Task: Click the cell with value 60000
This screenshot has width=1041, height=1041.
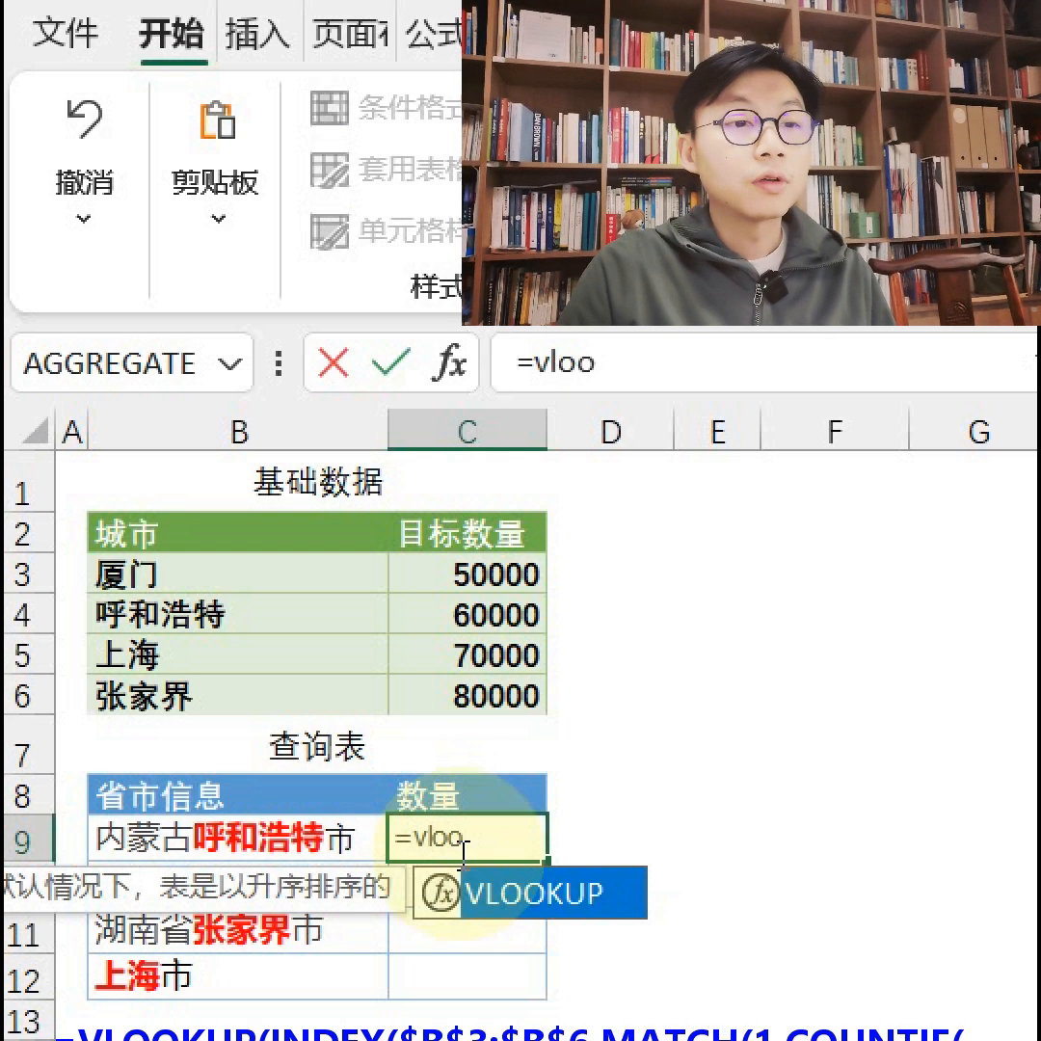Action: pos(467,614)
